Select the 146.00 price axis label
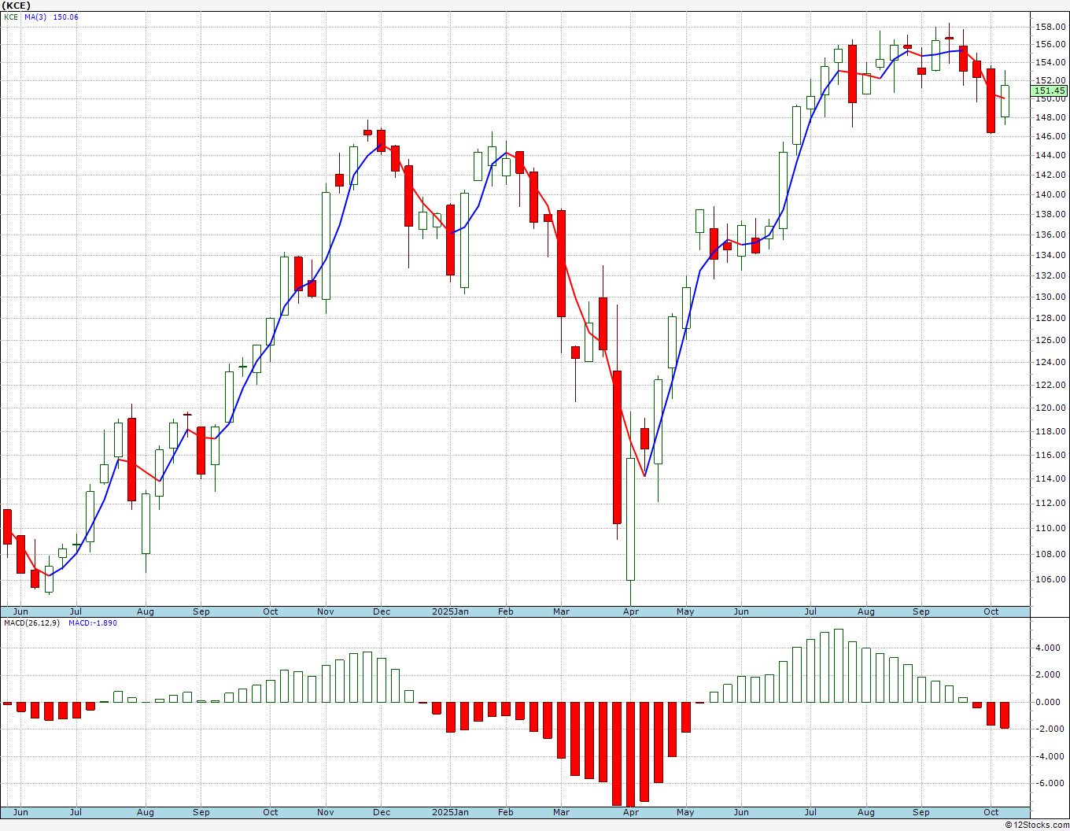 (x=1052, y=136)
